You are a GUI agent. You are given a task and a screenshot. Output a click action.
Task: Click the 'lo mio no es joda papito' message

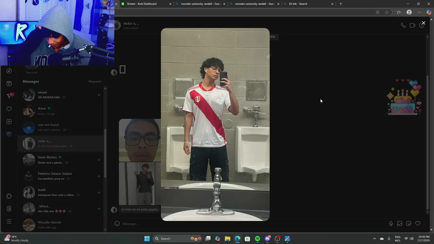[140, 209]
